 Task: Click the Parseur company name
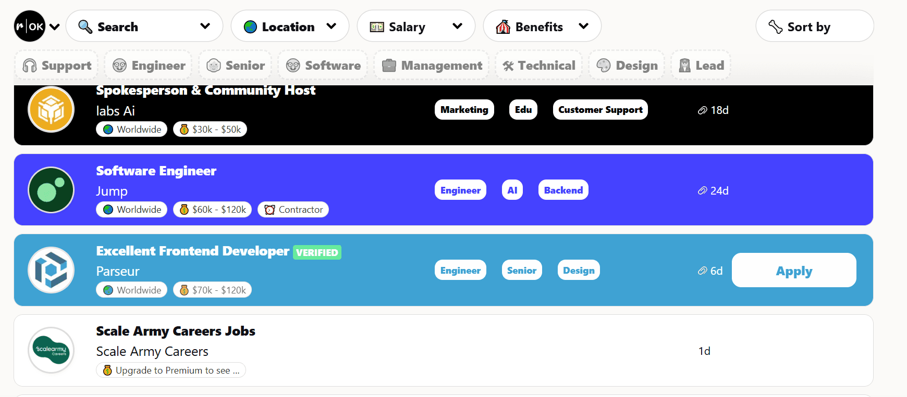(x=118, y=271)
